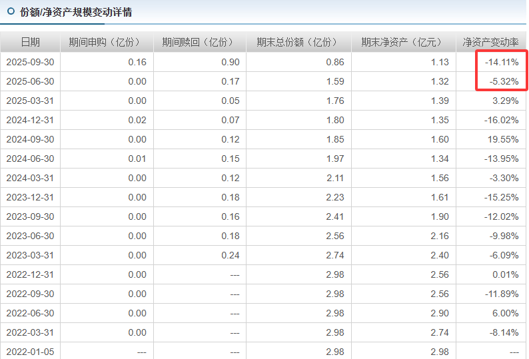Click the -5.32% change rate value
Image resolution: width=529 pixels, height=359 pixels.
pyautogui.click(x=504, y=81)
